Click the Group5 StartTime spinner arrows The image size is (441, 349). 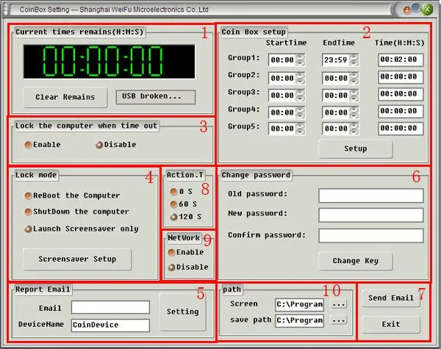pos(301,129)
